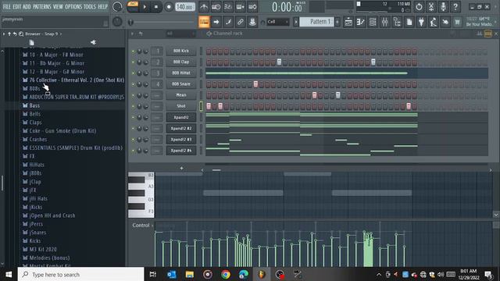The width and height of the screenshot is (500, 281).
Task: Mute the 808 Clap channel LED
Action: point(134,62)
